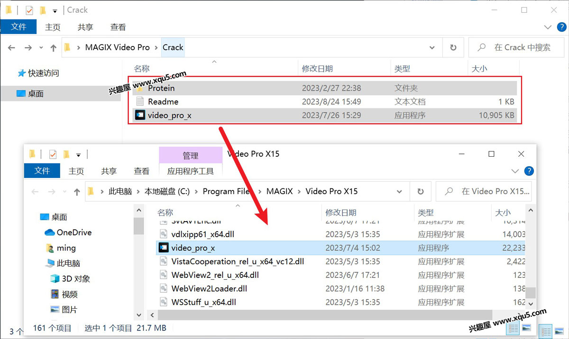The height and width of the screenshot is (339, 569).
Task: Select 3D 对象 in navigation pane
Action: tap(70, 279)
